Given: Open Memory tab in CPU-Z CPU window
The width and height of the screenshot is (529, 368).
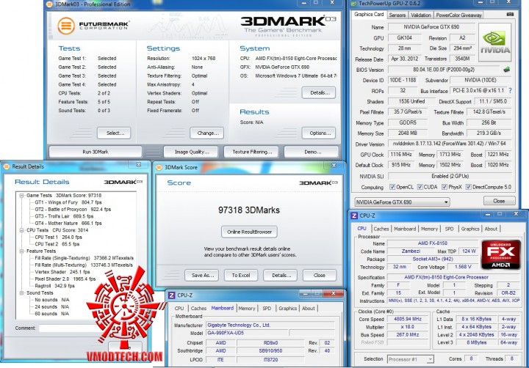Looking at the screenshot, I should coord(429,229).
